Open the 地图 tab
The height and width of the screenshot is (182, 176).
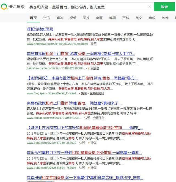(x=112, y=18)
